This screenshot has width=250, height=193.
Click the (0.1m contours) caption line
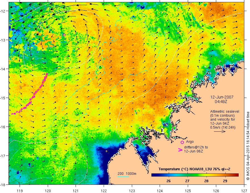point(222,116)
